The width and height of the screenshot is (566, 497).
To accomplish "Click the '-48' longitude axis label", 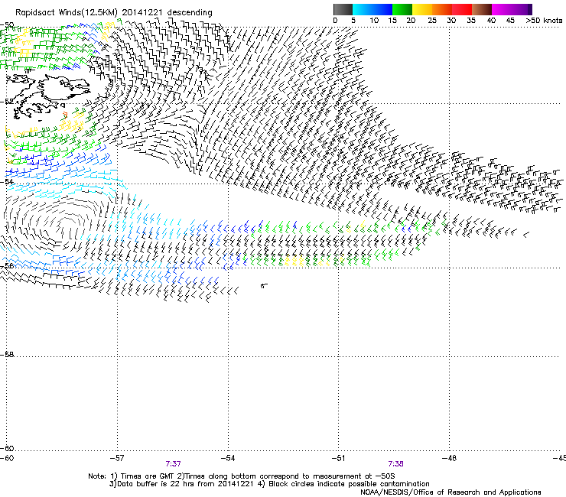I will click(x=450, y=458).
